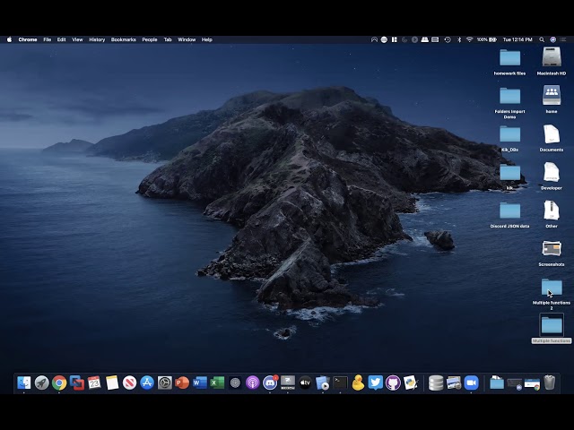Image resolution: width=574 pixels, height=430 pixels.
Task: Launch Finder from the dock
Action: [24, 383]
